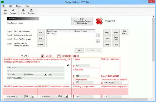156x102 pixels.
Task: Click the Payer Totals button
Action: click(116, 38)
